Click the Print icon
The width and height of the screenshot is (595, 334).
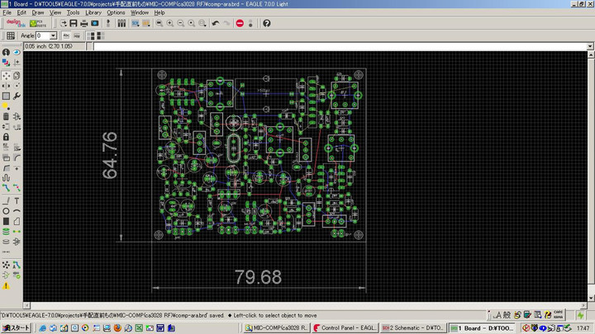point(83,23)
